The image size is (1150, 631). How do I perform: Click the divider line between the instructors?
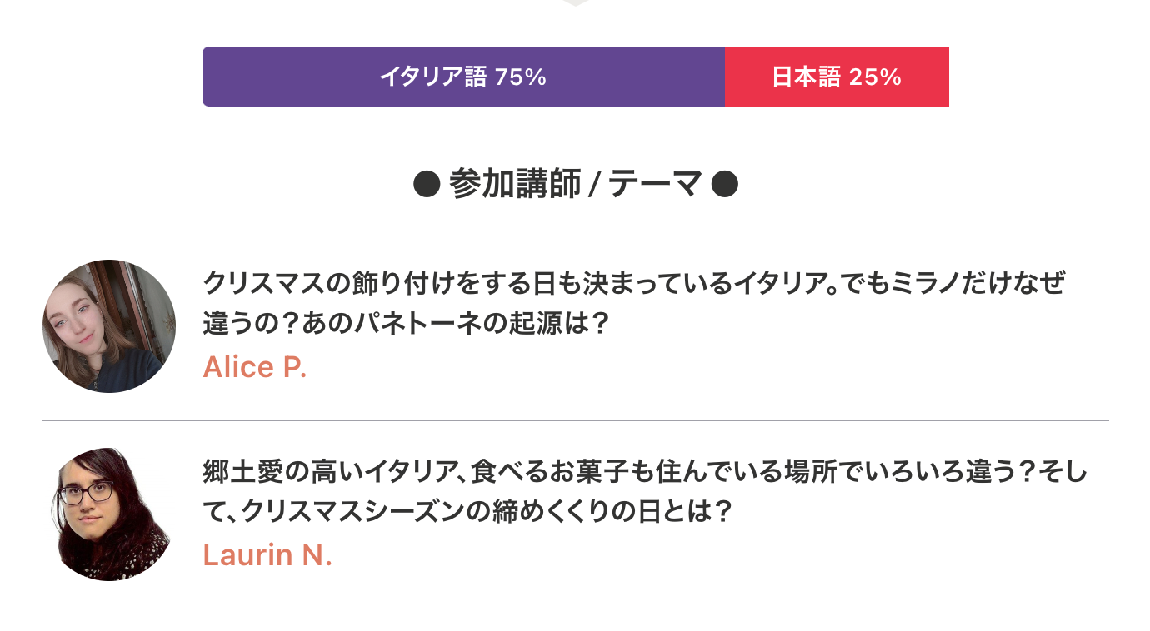click(575, 421)
